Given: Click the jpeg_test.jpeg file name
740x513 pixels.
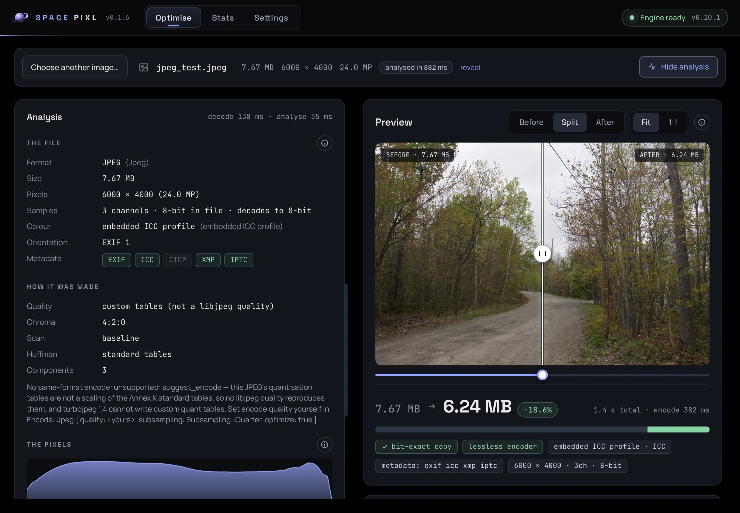Looking at the screenshot, I should point(191,67).
